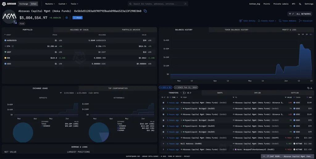Open the Tools dropdown menu
This screenshot has width=316, height=159.
[74, 4]
